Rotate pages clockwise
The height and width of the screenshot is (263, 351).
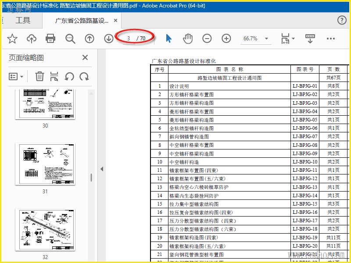click(x=84, y=76)
